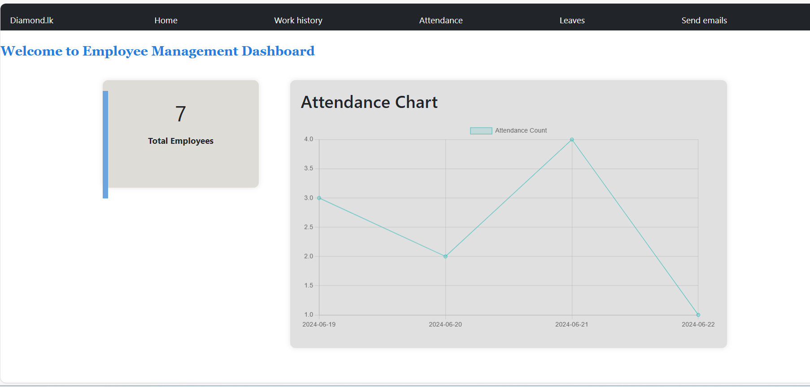
Task: Click the 2024-06-22 data point at 1.0
Action: [x=698, y=315]
